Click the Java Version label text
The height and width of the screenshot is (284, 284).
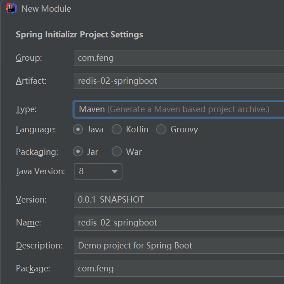[40, 171]
